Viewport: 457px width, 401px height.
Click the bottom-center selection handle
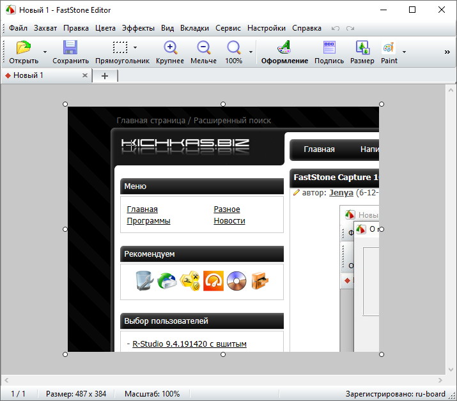coord(223,354)
